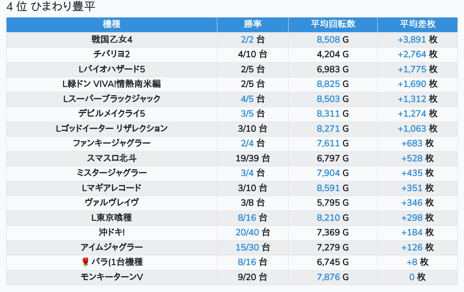This screenshot has width=464, height=292.
Task: Select the 戦国乙女4 machine row
Action: [x=232, y=39]
